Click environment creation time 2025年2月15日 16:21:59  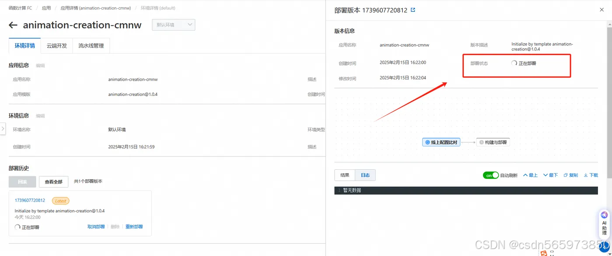pyautogui.click(x=132, y=147)
